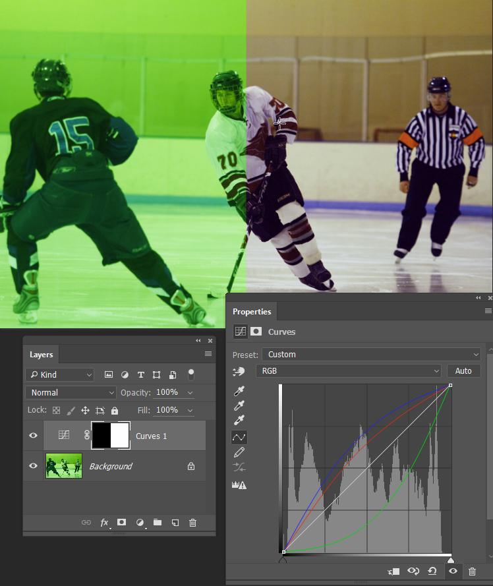493x586 pixels.
Task: Click the Fill 100% value field
Action: tap(167, 410)
